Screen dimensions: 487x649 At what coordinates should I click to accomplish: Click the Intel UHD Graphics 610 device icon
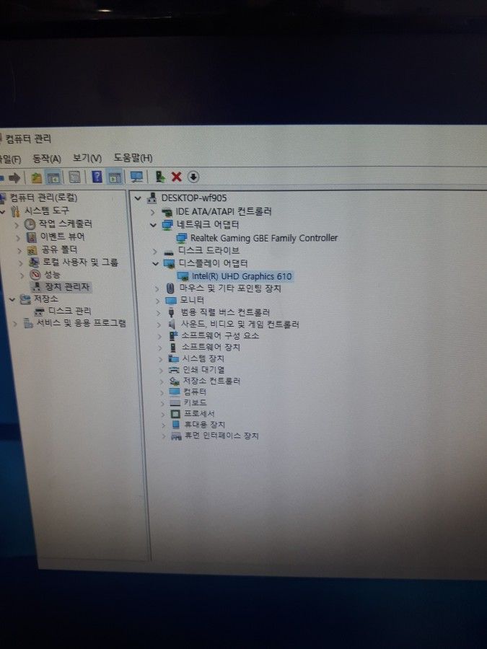pos(183,276)
